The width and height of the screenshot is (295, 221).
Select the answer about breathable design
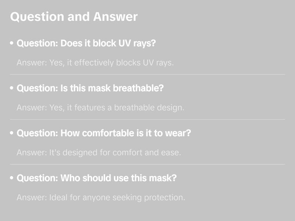[100, 108]
